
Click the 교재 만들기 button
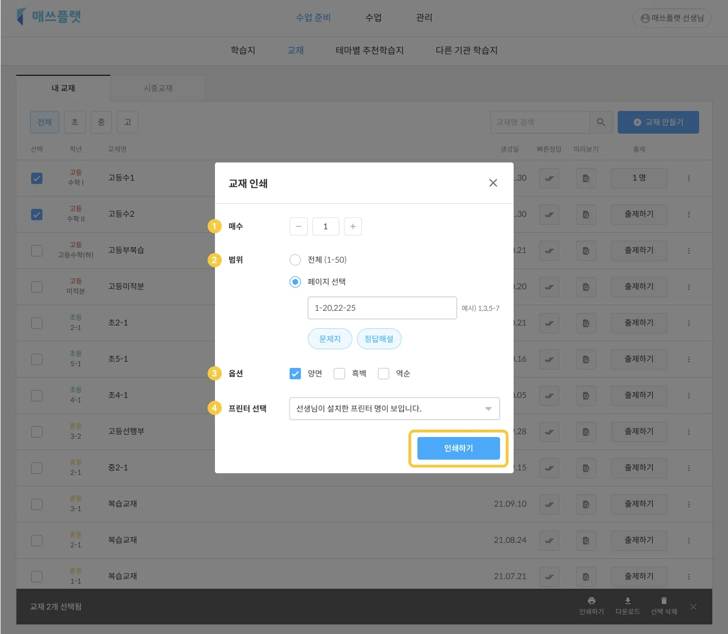(x=658, y=122)
